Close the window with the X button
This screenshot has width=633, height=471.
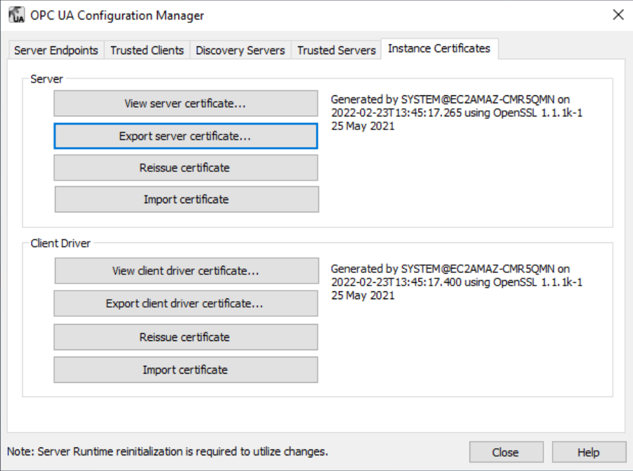618,15
